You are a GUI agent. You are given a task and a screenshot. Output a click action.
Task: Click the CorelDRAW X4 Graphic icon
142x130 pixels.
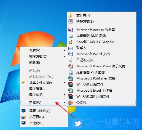(71, 42)
